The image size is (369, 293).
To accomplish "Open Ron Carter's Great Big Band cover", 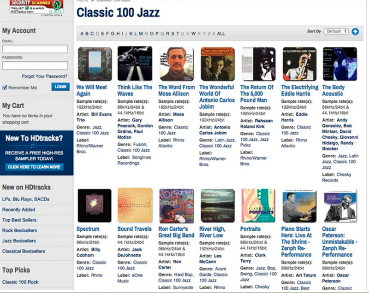I will (x=177, y=206).
